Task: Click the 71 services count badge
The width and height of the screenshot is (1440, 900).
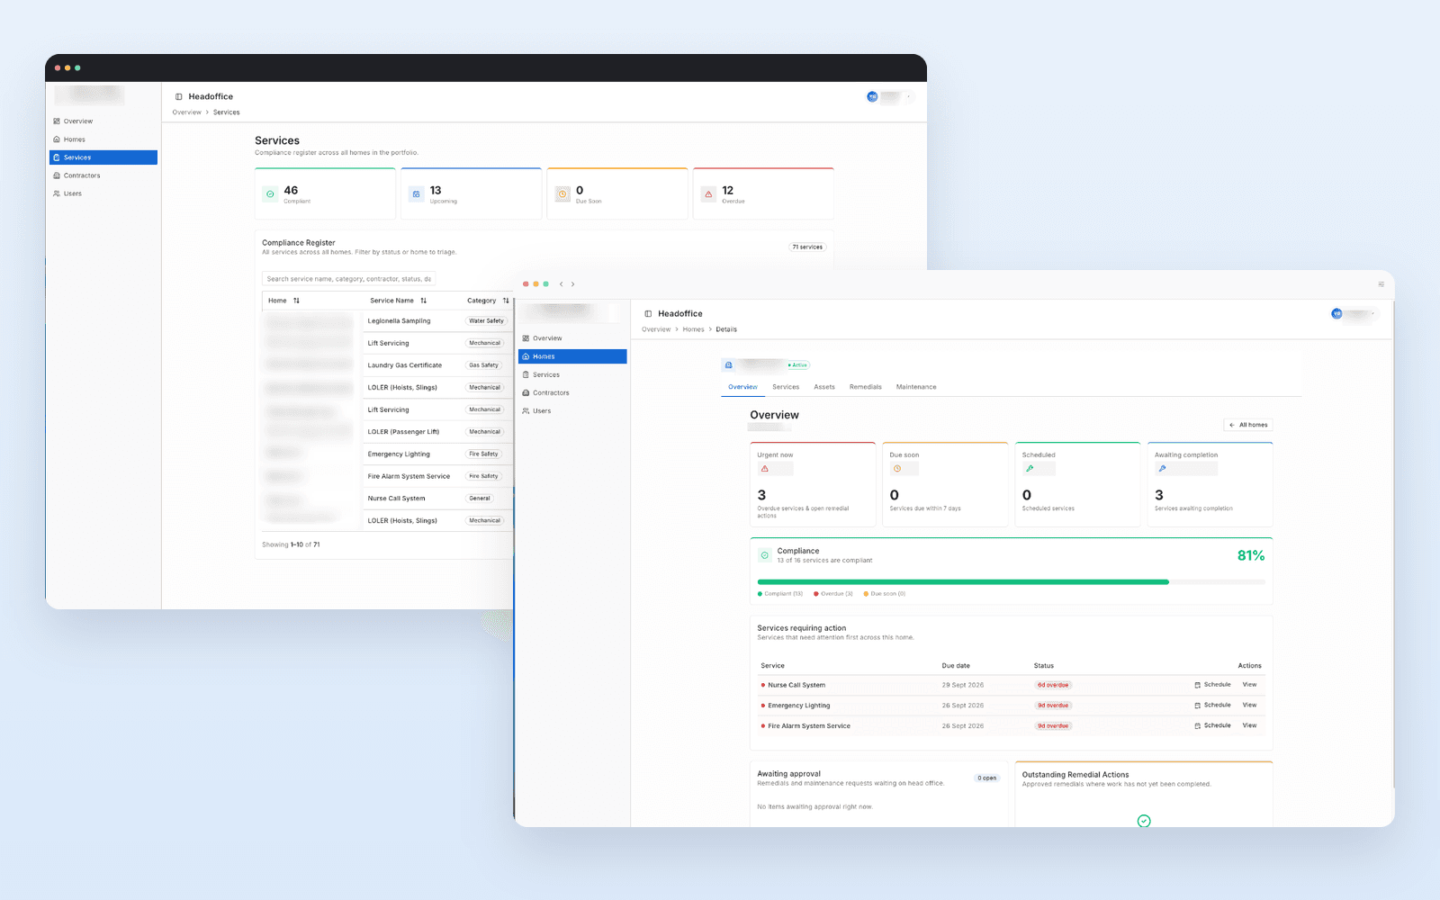Action: [x=807, y=247]
